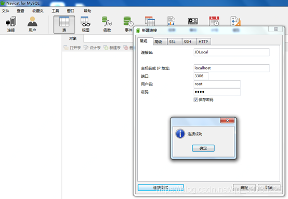This screenshot has width=288, height=199.
Task: Select the Objects (对象) tab
Action: (x=73, y=38)
